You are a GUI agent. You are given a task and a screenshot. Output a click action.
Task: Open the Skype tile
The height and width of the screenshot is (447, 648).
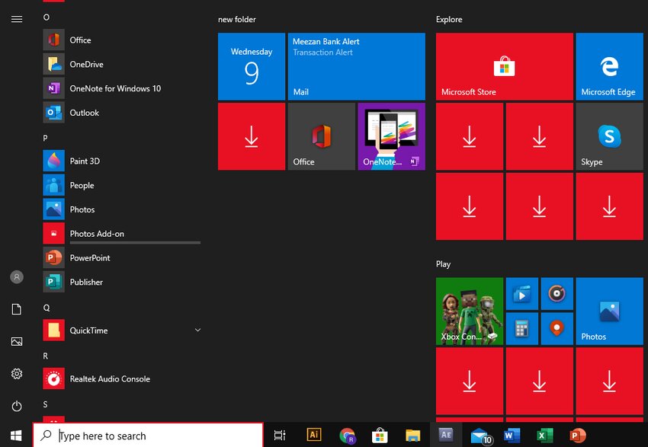click(610, 136)
